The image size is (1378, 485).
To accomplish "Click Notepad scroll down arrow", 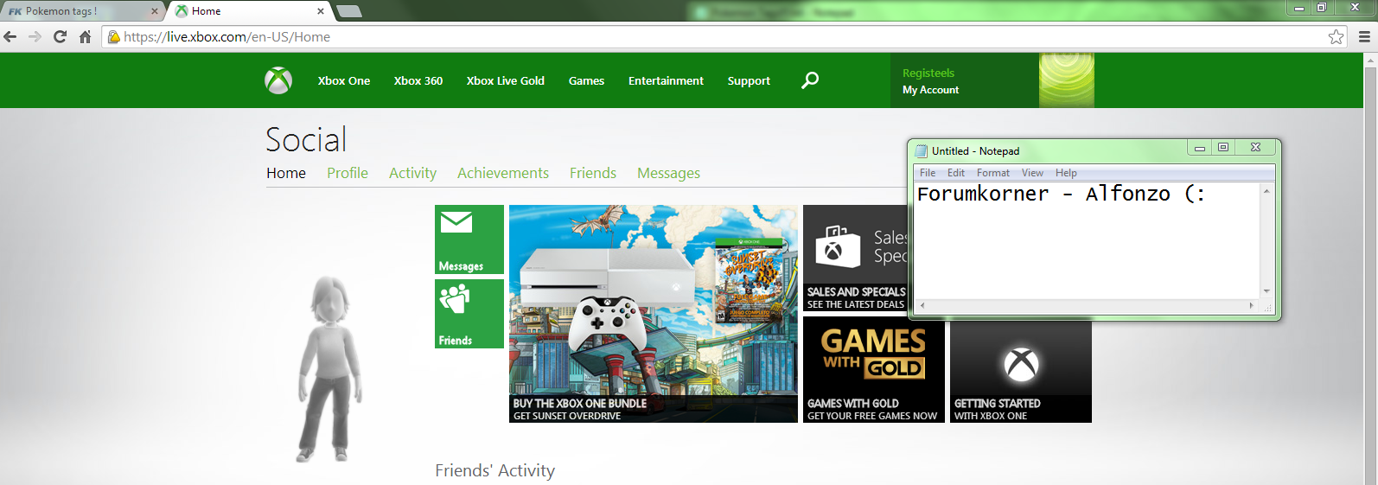I will pyautogui.click(x=1266, y=291).
